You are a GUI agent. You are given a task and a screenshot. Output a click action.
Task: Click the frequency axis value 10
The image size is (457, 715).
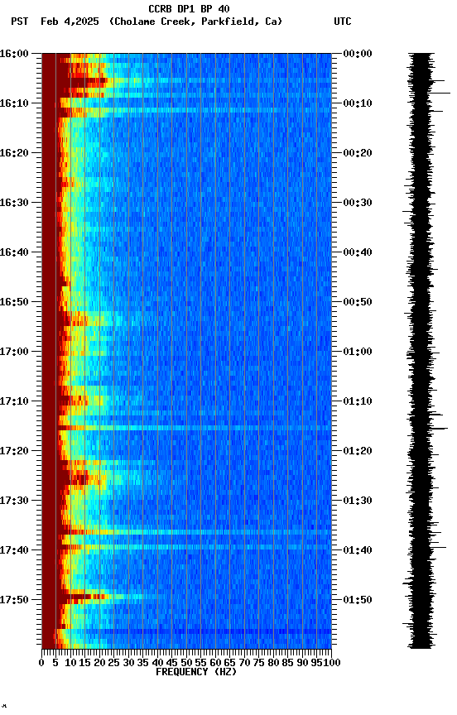[x=70, y=663]
